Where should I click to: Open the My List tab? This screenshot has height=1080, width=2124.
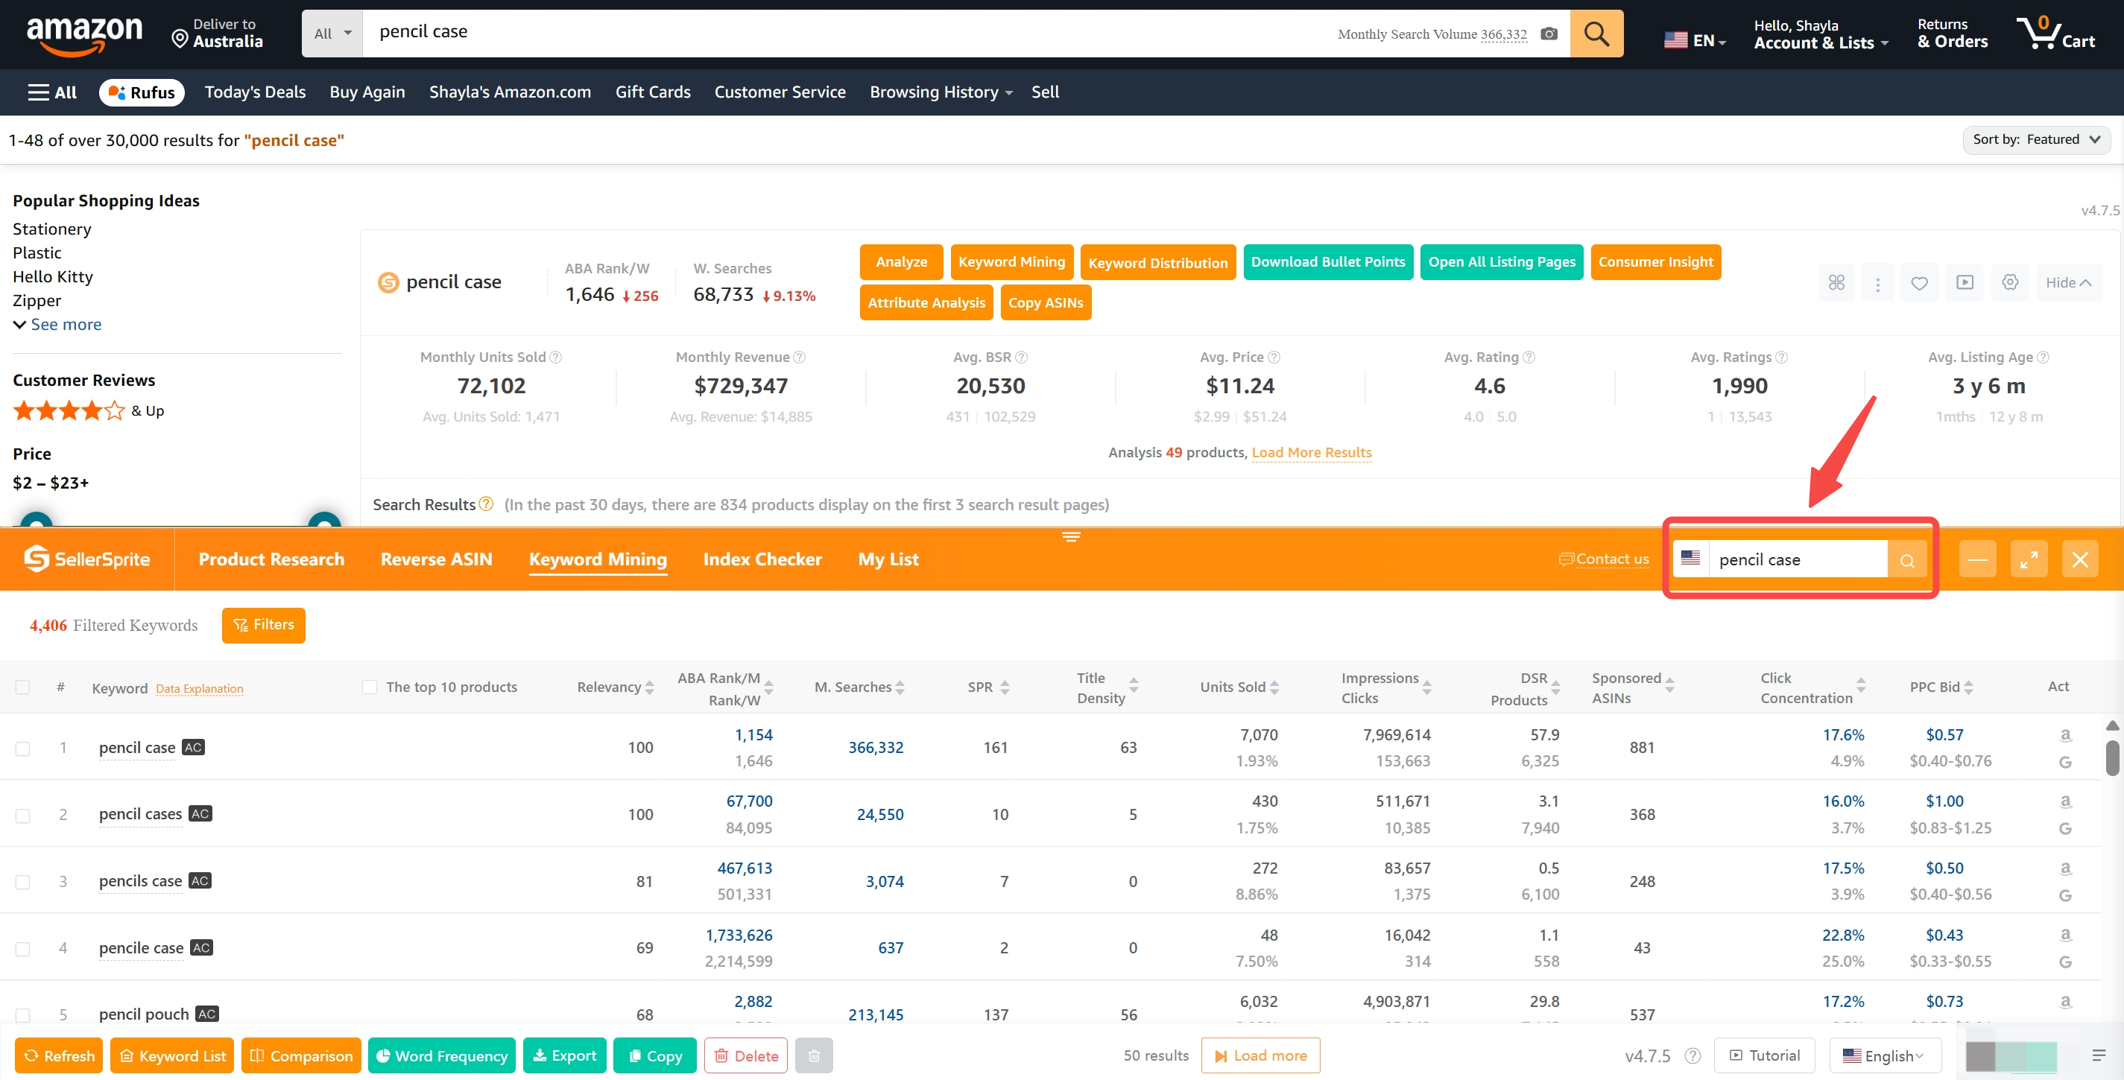tap(888, 559)
